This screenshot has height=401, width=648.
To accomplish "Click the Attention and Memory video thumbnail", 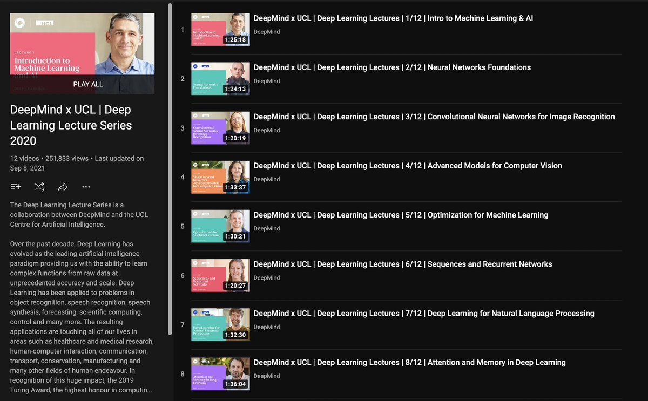I will pyautogui.click(x=220, y=373).
